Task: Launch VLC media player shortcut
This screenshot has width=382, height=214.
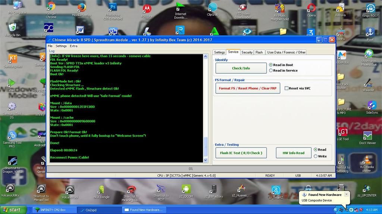Action: pyautogui.click(x=366, y=164)
